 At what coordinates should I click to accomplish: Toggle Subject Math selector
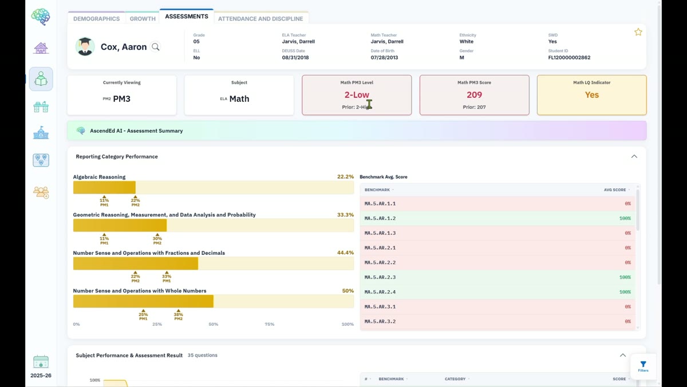pos(239,95)
